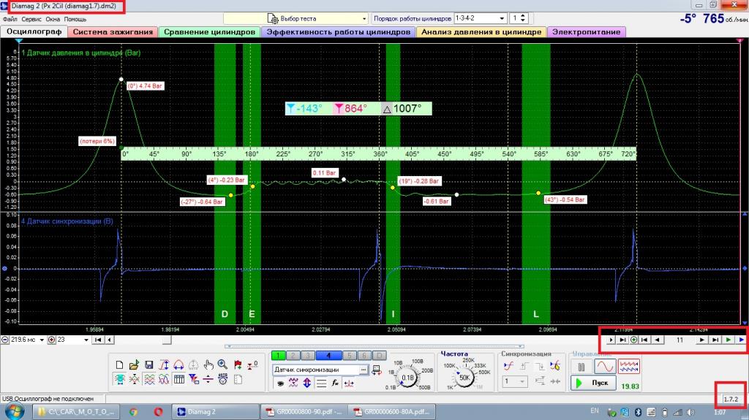
Task: Switch to Анализ давления в цилиндре tab
Action: [481, 32]
